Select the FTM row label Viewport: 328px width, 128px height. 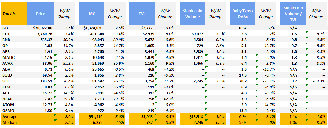pos(6,87)
